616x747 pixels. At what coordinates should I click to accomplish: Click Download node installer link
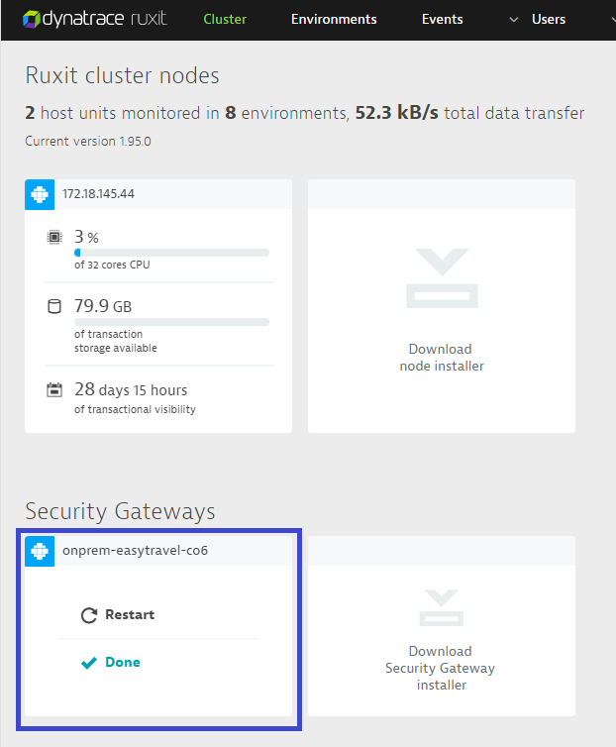pos(441,358)
